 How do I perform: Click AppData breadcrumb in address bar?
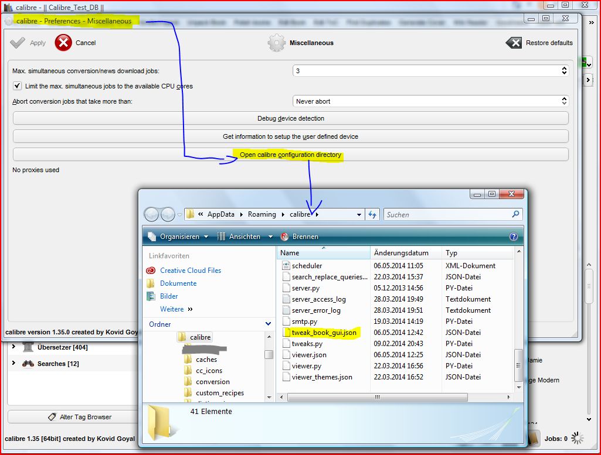(x=221, y=214)
